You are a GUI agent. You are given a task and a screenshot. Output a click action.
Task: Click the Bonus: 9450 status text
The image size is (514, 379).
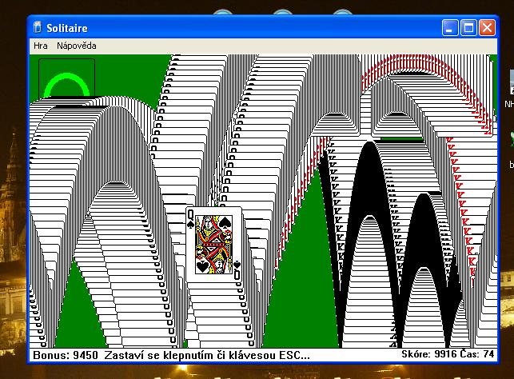[66, 355]
